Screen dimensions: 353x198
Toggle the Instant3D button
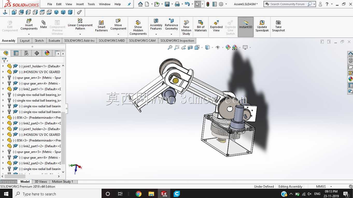(245, 27)
